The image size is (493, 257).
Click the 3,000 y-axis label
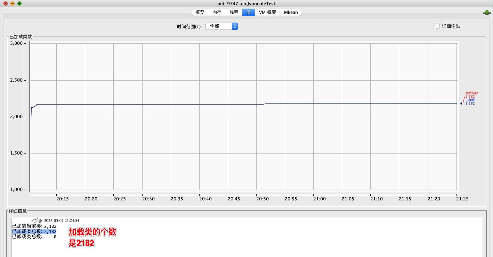[x=16, y=43]
